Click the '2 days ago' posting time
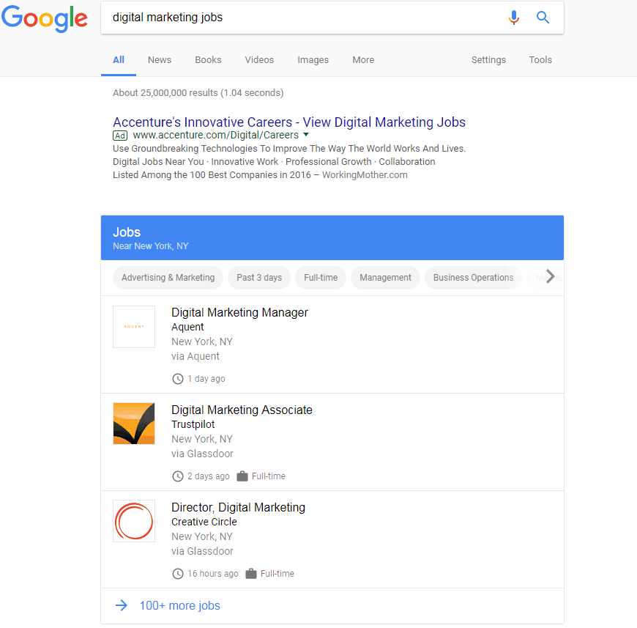The height and width of the screenshot is (628, 637). pyautogui.click(x=208, y=476)
